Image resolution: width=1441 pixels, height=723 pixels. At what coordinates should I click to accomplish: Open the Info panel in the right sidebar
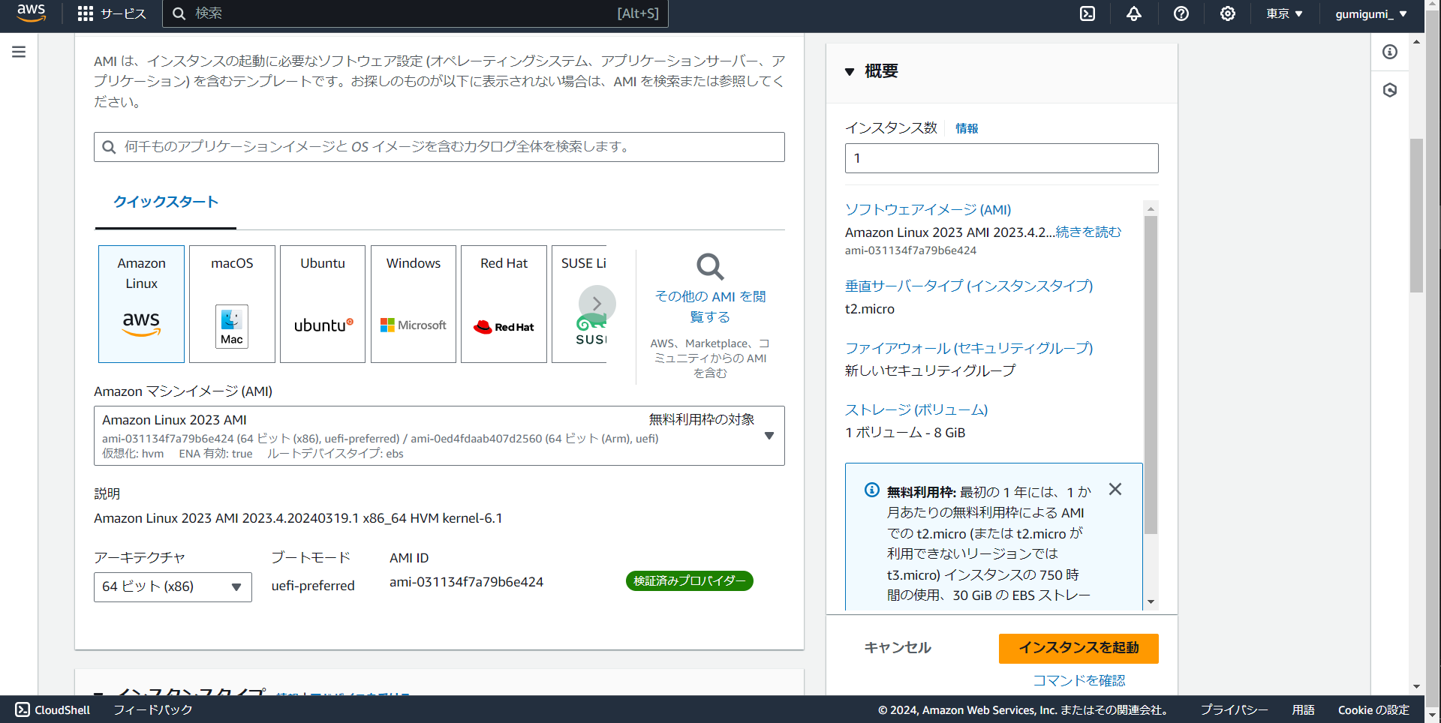pos(1389,52)
